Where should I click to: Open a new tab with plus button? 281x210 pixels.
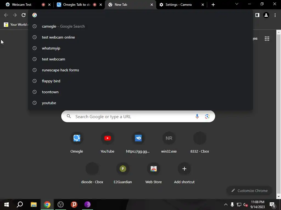(213, 5)
